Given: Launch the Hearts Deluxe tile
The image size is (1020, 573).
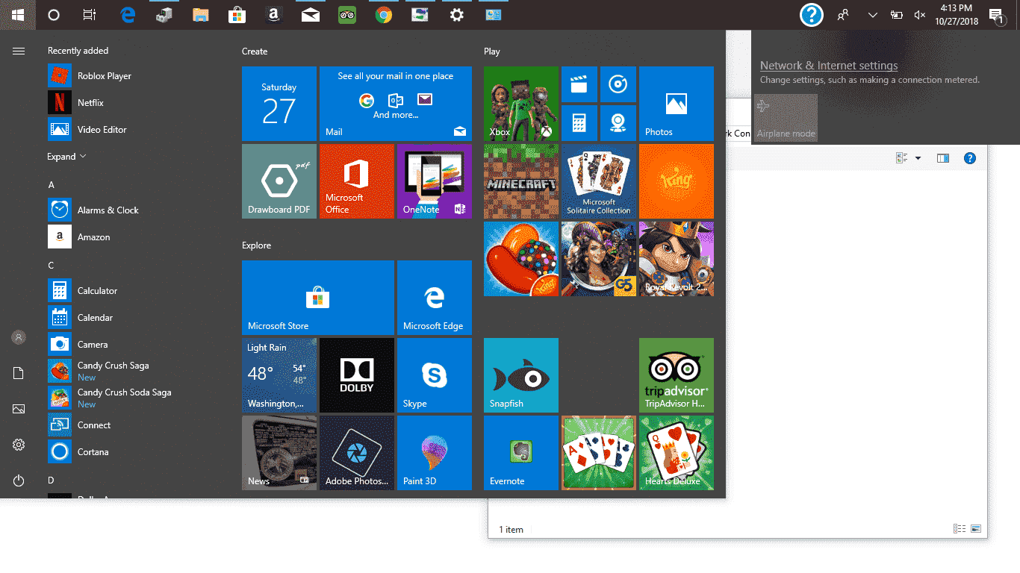Looking at the screenshot, I should tap(677, 453).
